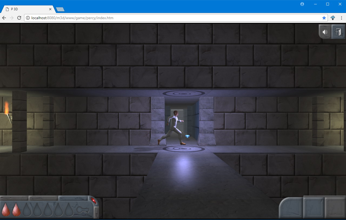Mute the game sound with the speaker icon
Viewport: 346px width, 220px height.
pyautogui.click(x=325, y=32)
